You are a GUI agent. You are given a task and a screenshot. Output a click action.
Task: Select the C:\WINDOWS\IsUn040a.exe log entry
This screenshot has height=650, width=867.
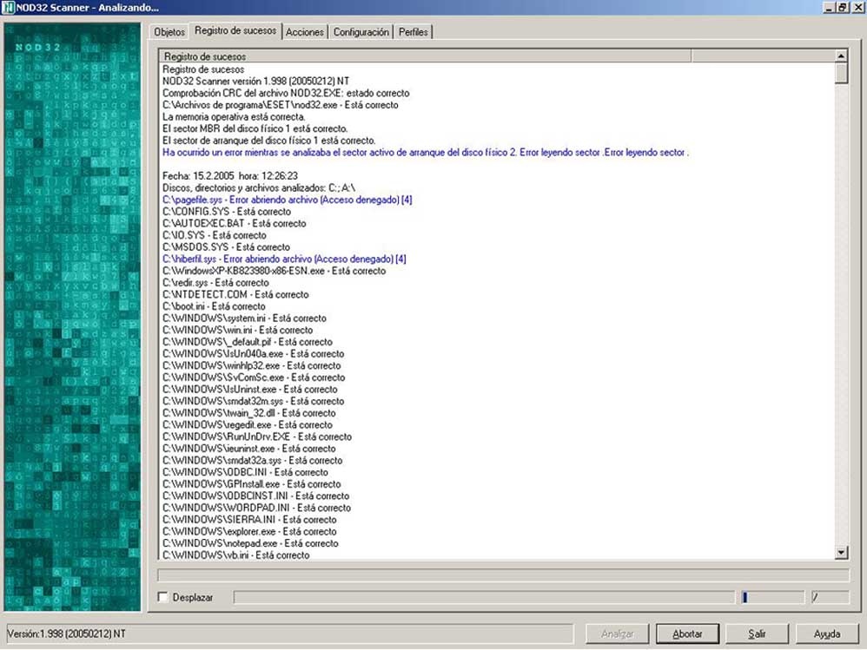pos(254,354)
